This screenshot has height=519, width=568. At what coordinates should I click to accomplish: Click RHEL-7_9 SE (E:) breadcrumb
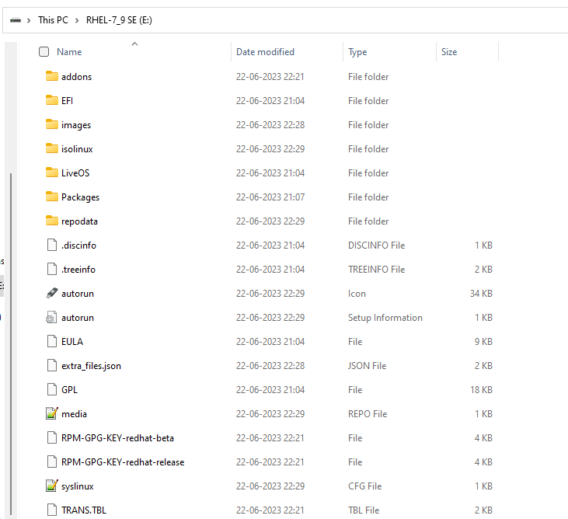(x=119, y=20)
